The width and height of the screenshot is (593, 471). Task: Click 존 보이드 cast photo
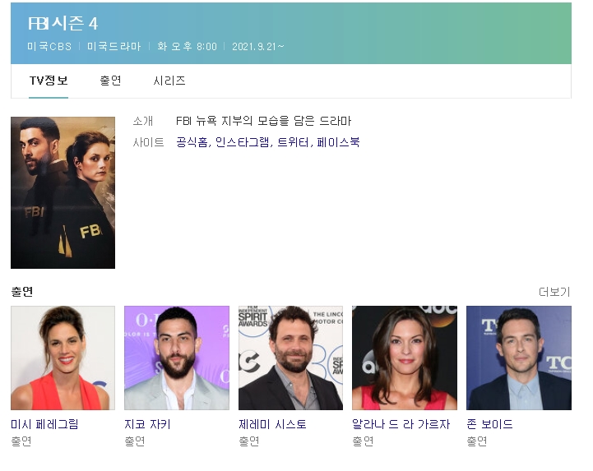(x=518, y=358)
